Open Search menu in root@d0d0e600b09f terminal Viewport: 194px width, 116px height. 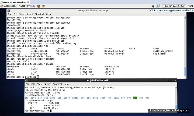coord(48,84)
